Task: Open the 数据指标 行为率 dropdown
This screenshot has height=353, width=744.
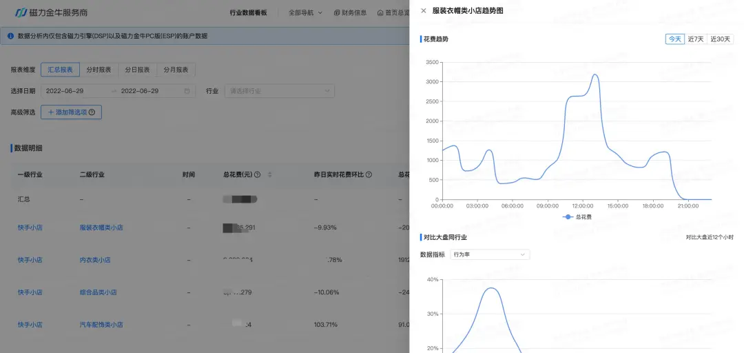Action: [x=490, y=254]
